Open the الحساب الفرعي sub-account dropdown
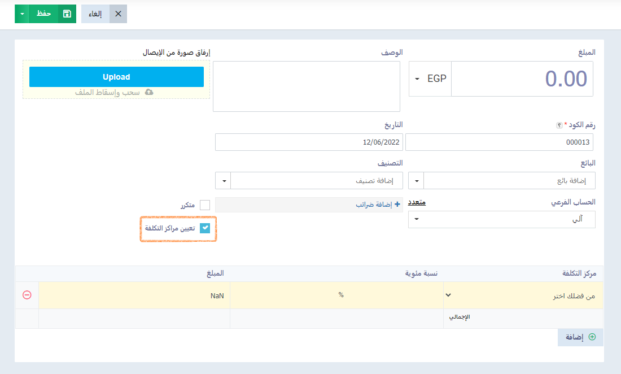The image size is (621, 374). coord(502,219)
